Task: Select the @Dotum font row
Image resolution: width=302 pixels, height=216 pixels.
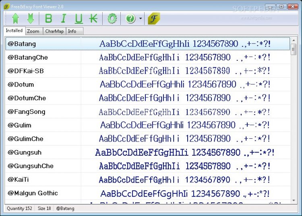Action: (x=147, y=84)
